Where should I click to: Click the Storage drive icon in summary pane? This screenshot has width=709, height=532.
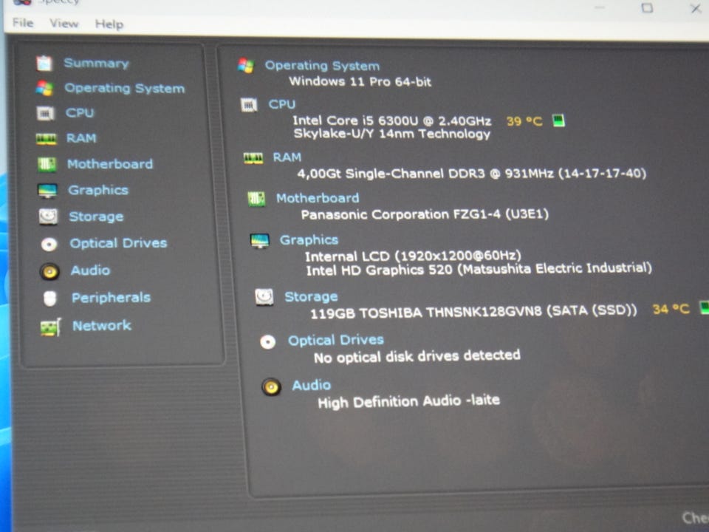264,297
